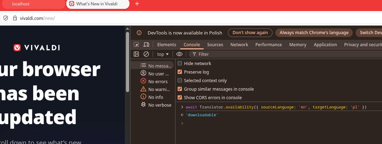The width and height of the screenshot is (382, 144).
Task: Click the tracker blocker shield icon
Action: [6, 18]
